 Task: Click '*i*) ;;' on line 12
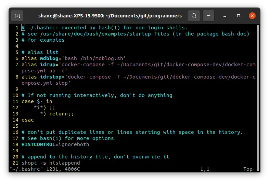44,108
